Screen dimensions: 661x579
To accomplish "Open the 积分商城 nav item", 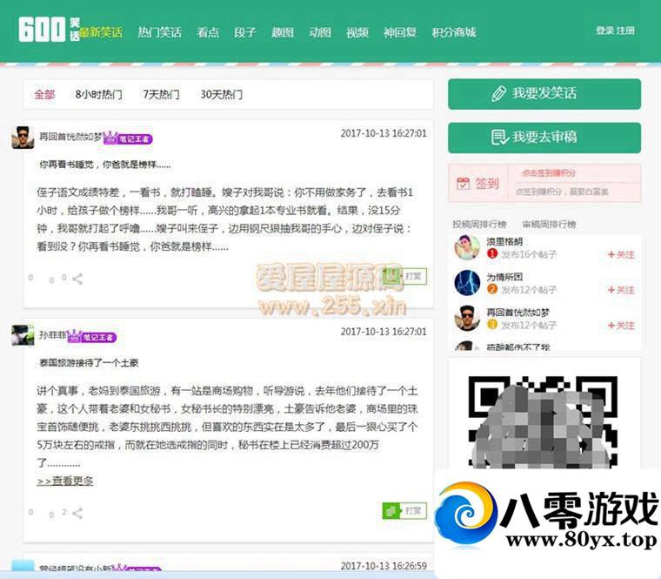I will point(454,32).
